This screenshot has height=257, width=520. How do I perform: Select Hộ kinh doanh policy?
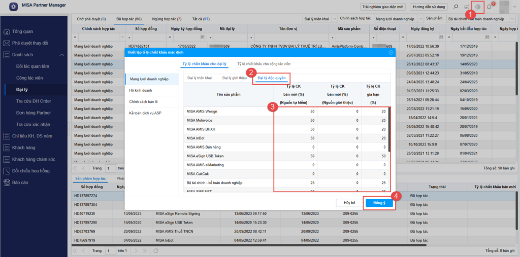tap(141, 90)
